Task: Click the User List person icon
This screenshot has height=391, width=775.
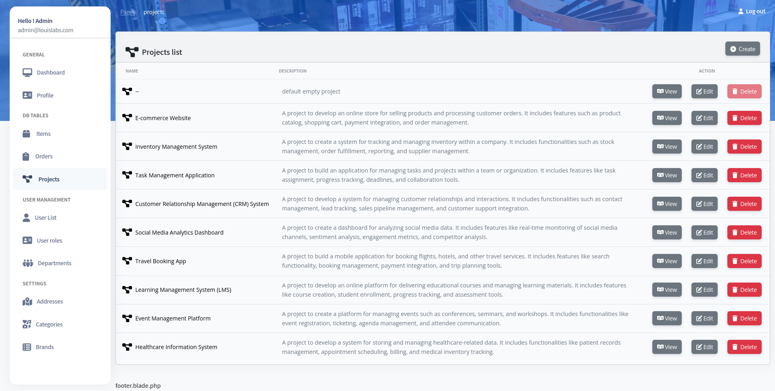Action: point(26,218)
